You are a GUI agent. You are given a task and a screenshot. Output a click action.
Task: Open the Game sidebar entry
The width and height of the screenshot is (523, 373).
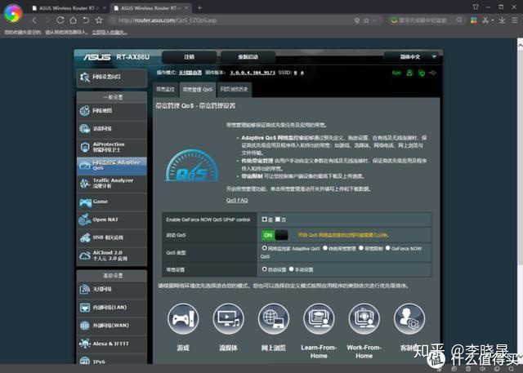tap(111, 202)
